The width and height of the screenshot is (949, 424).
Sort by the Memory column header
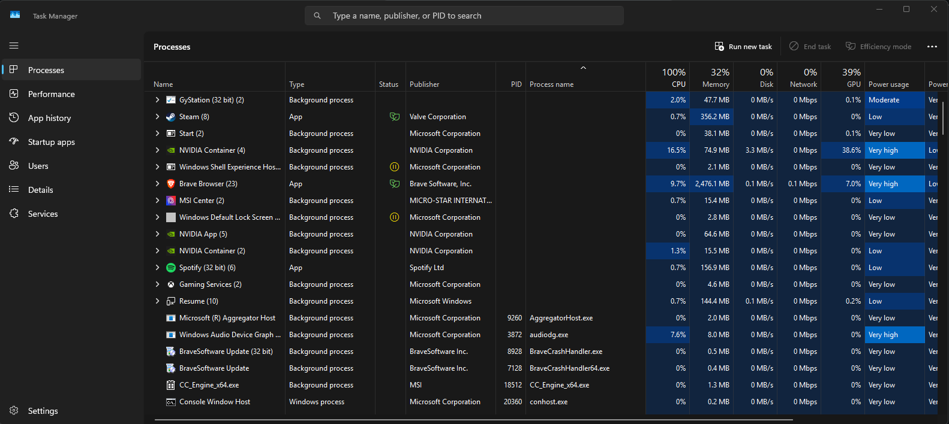[711, 77]
